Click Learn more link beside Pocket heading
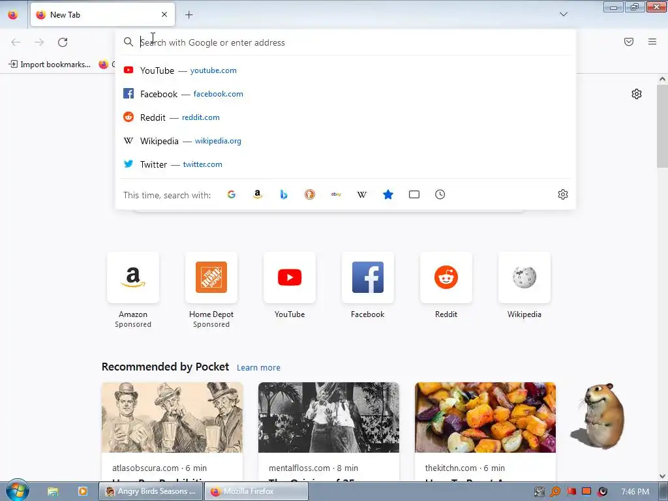 click(258, 368)
